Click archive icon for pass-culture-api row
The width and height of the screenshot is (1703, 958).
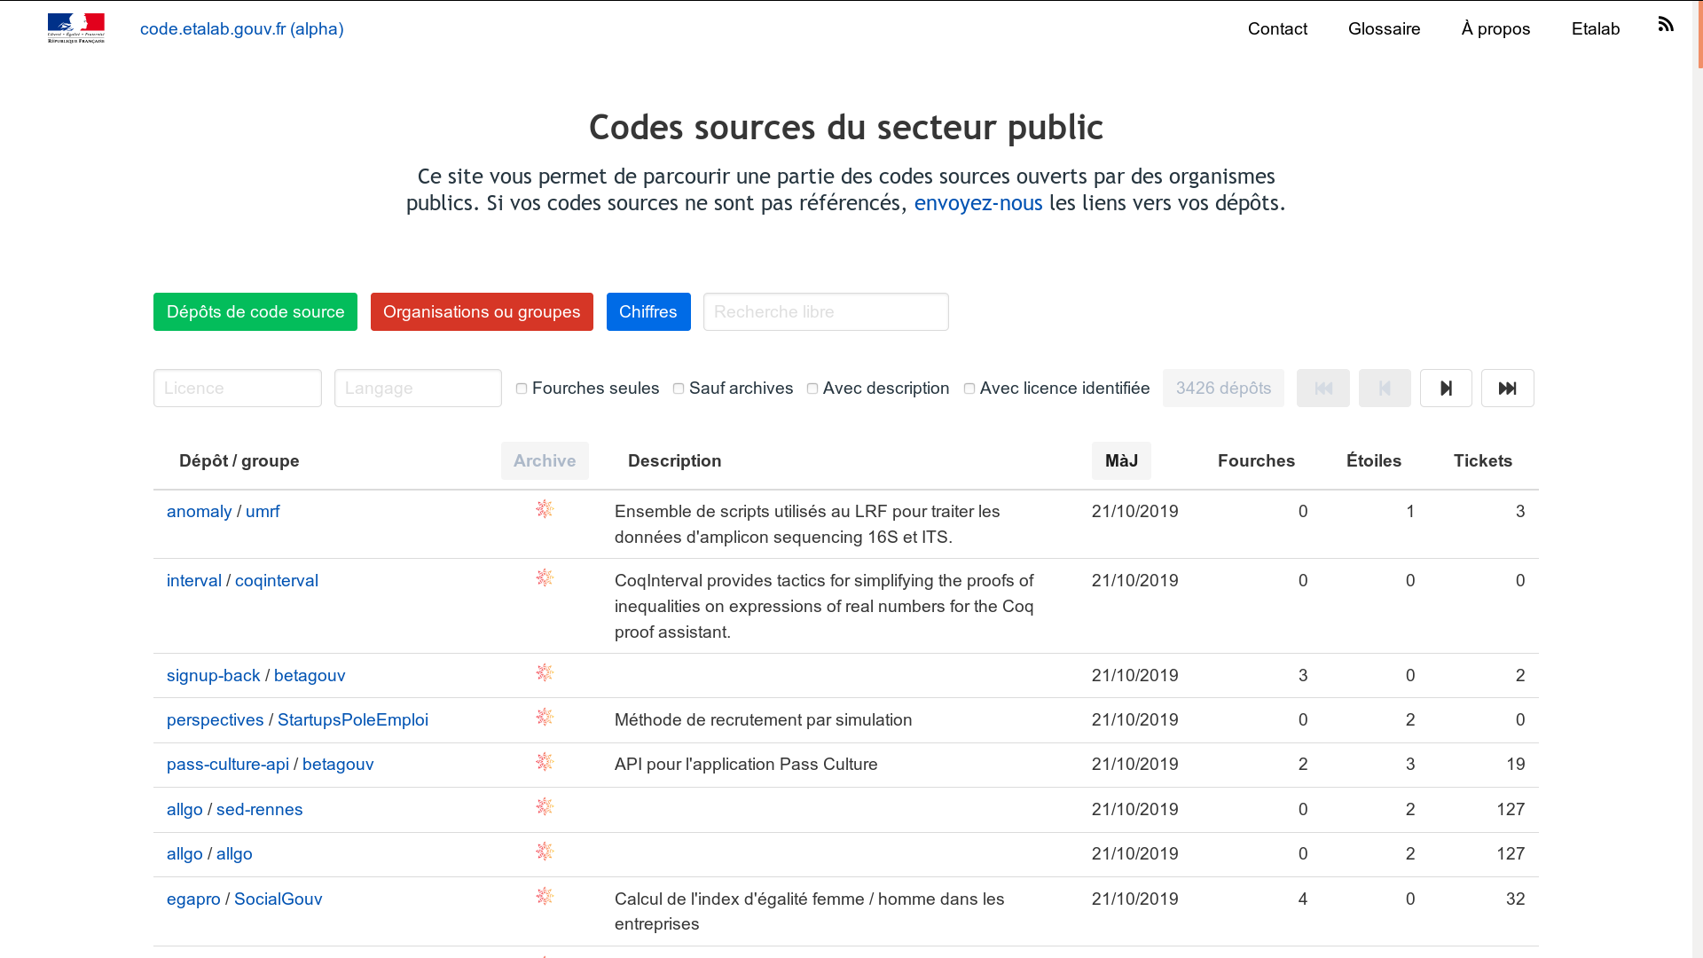click(545, 762)
